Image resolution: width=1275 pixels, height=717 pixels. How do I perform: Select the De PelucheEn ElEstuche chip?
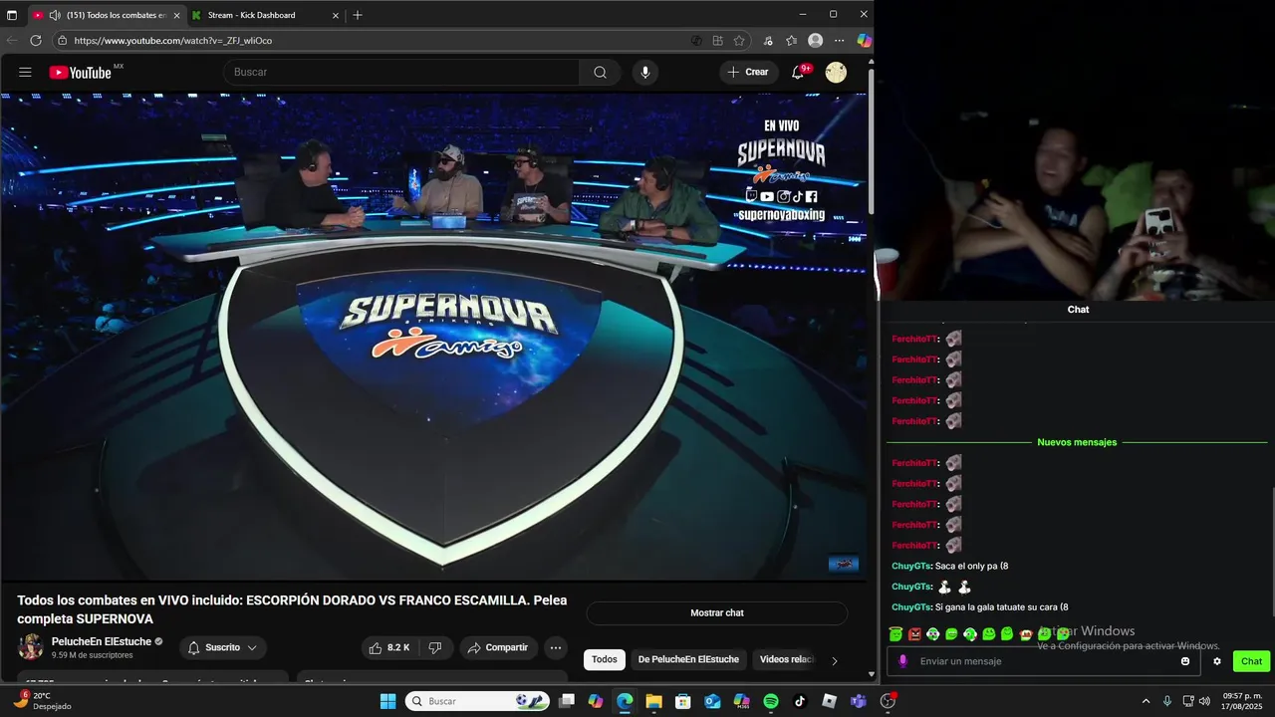click(688, 659)
